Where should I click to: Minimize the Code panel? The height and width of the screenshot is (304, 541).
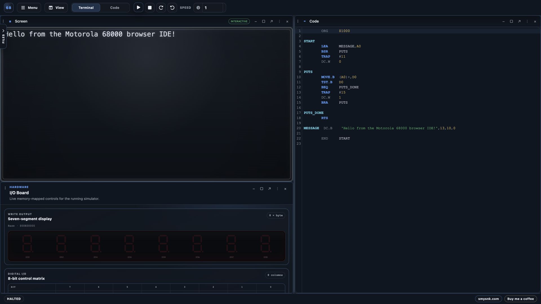point(504,21)
